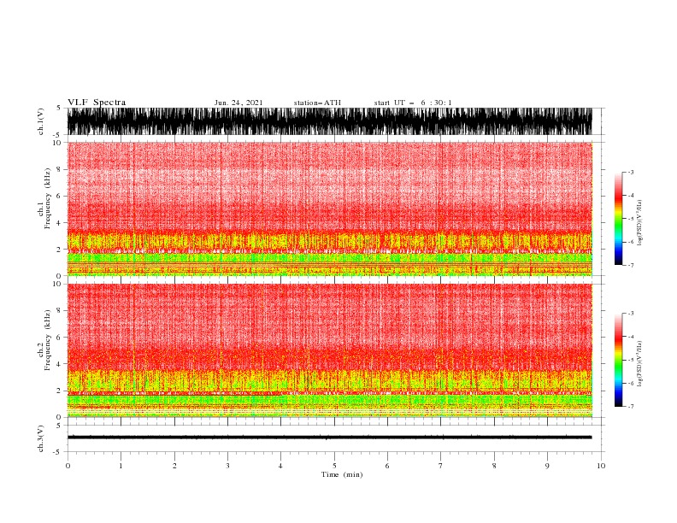Click time axis tick label "1"
677x523 pixels.
pos(121,466)
